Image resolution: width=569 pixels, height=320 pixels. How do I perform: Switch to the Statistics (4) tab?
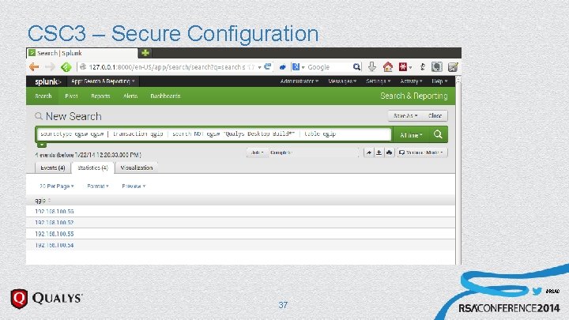(93, 168)
